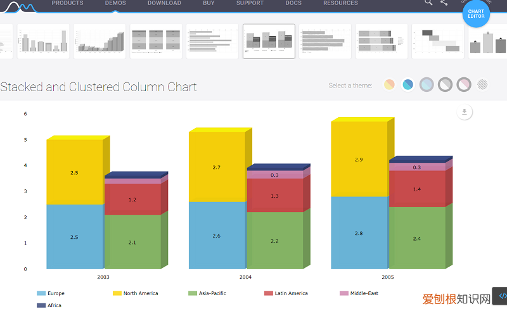
Task: Toggle Europe series in legend
Action: [51, 293]
